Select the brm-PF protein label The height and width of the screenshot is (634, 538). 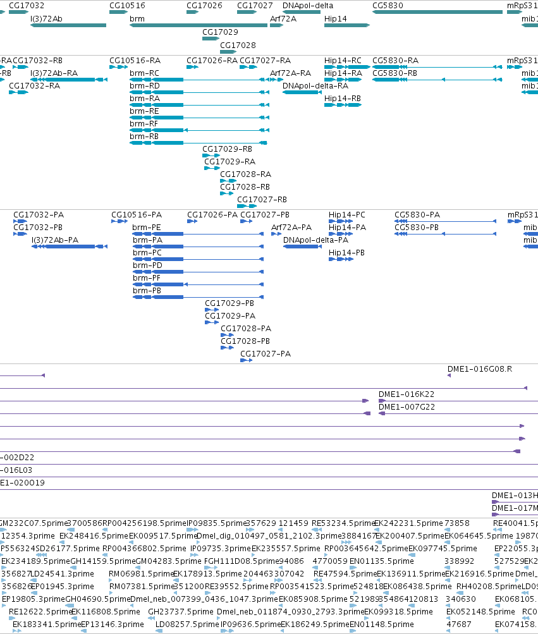(x=147, y=278)
